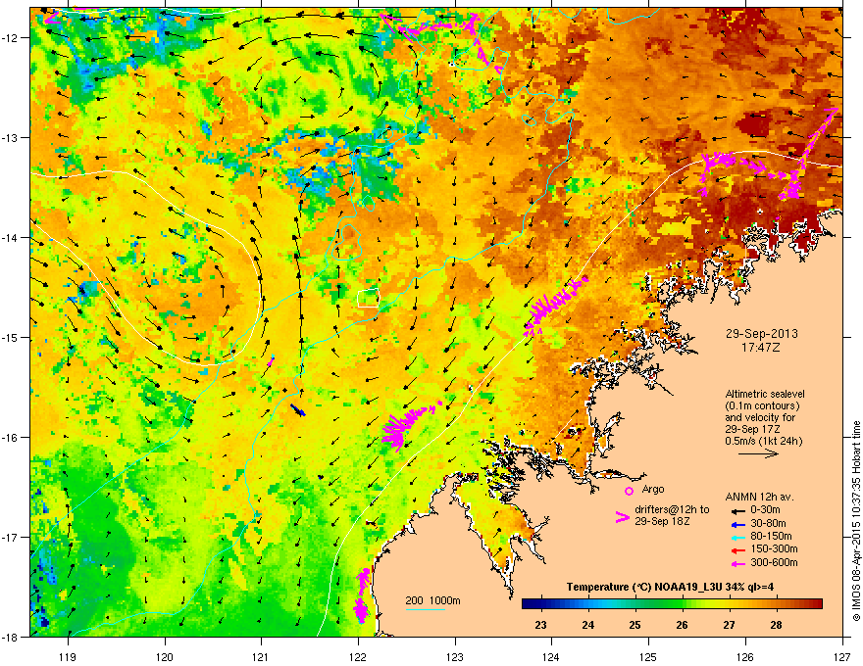Click the 'Argo' legend label
Screen dimensions: 863x666
point(653,490)
